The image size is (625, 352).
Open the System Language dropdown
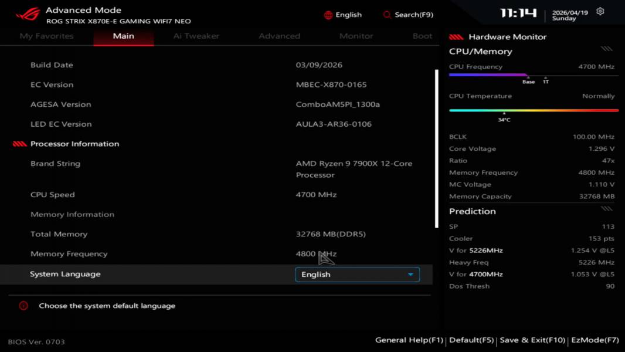click(357, 274)
